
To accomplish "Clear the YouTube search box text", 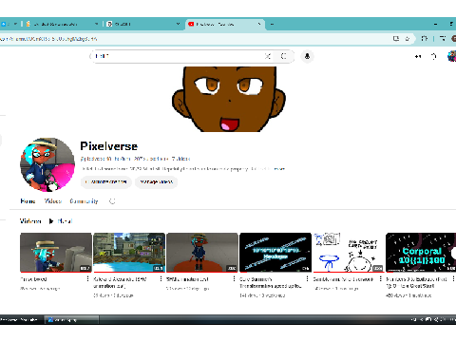I will tap(268, 56).
